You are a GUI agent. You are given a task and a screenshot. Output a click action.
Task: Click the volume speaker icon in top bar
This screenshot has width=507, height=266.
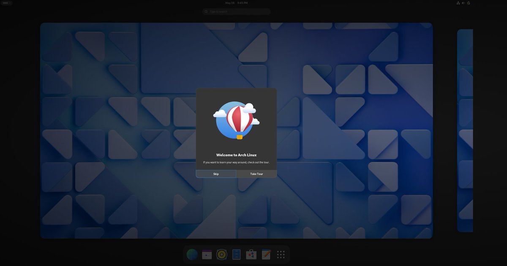point(463,3)
